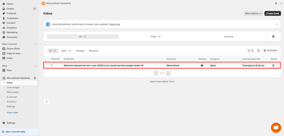Expand the Sales channels section

pyautogui.click(x=36, y=44)
